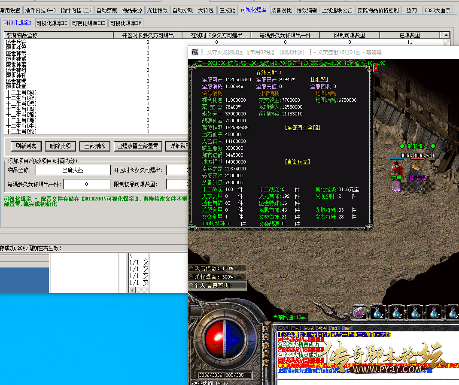
Task: Close the server statistics panel with red X
Action: [376, 68]
